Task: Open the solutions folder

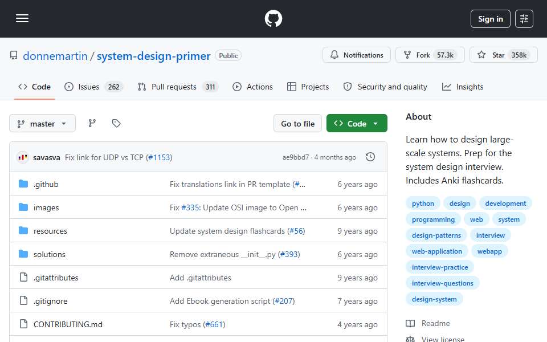Action: click(49, 254)
